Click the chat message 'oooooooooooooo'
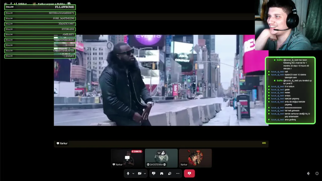Screen dimensions: 322x181 293,108
